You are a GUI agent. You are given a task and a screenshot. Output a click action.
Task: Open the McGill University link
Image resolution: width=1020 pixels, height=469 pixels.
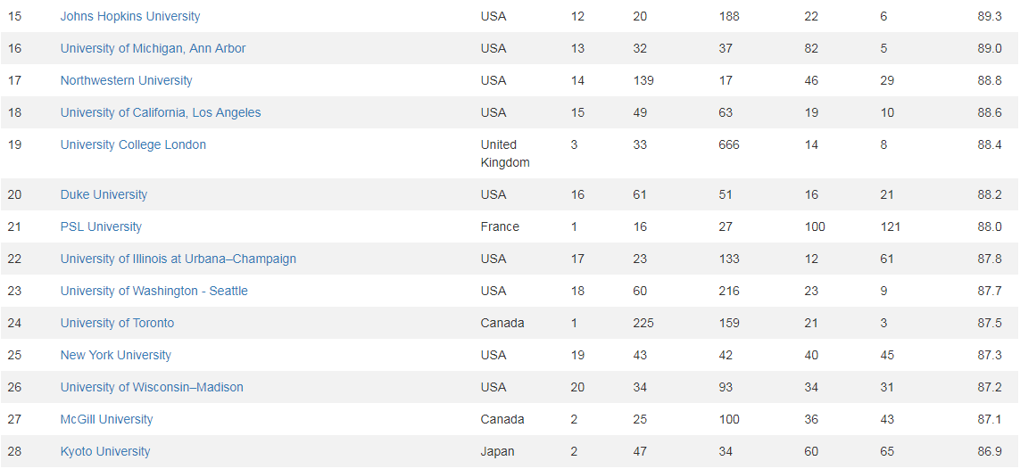coord(107,420)
